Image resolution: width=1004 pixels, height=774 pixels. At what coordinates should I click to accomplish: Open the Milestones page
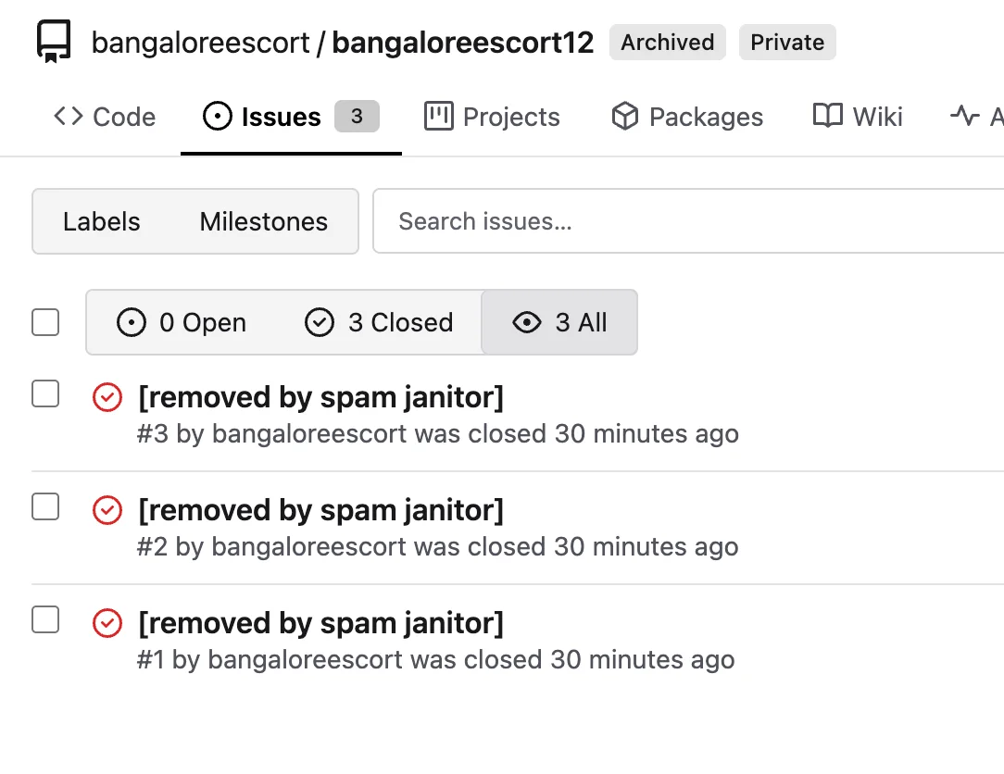(264, 221)
